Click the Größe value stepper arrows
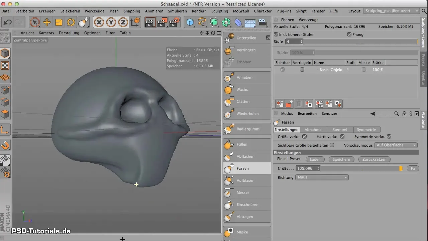428x241 pixels. click(319, 169)
